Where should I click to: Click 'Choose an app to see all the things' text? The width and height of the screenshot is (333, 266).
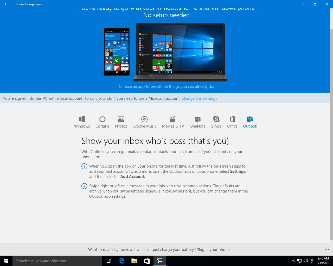[166, 87]
